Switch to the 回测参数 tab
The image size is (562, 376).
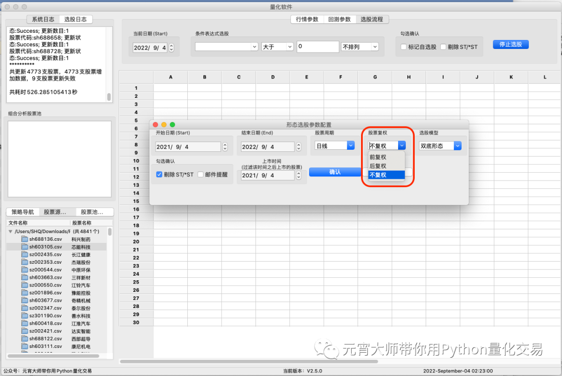click(339, 19)
